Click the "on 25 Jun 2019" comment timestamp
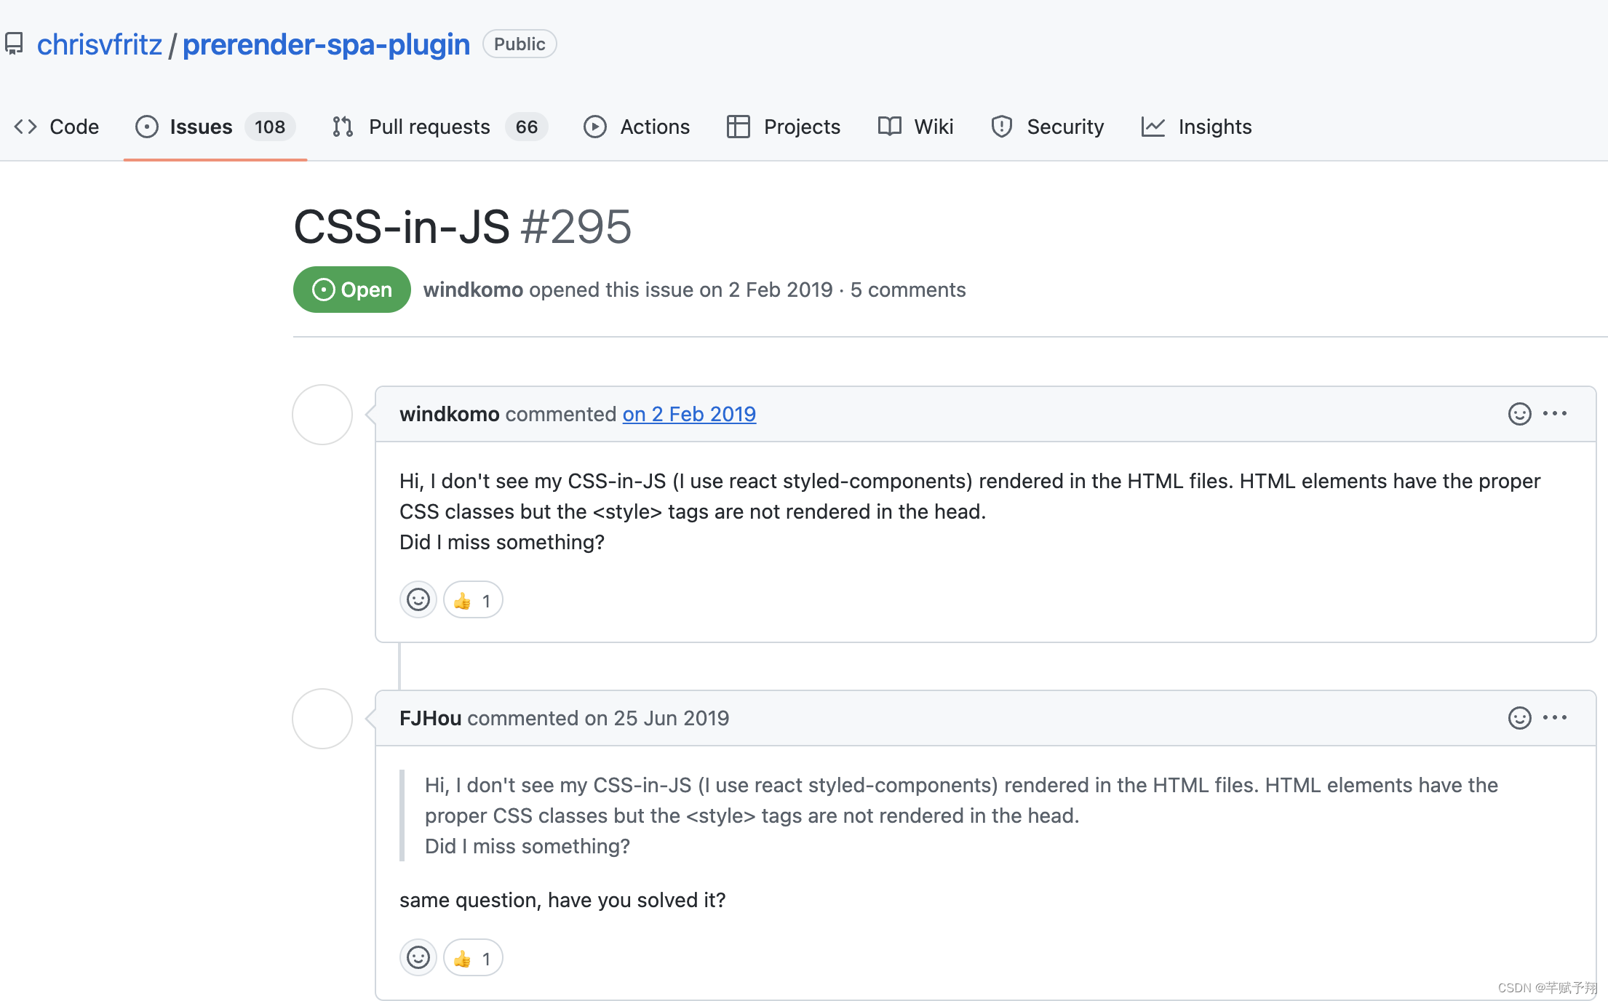1608x1001 pixels. 657,718
